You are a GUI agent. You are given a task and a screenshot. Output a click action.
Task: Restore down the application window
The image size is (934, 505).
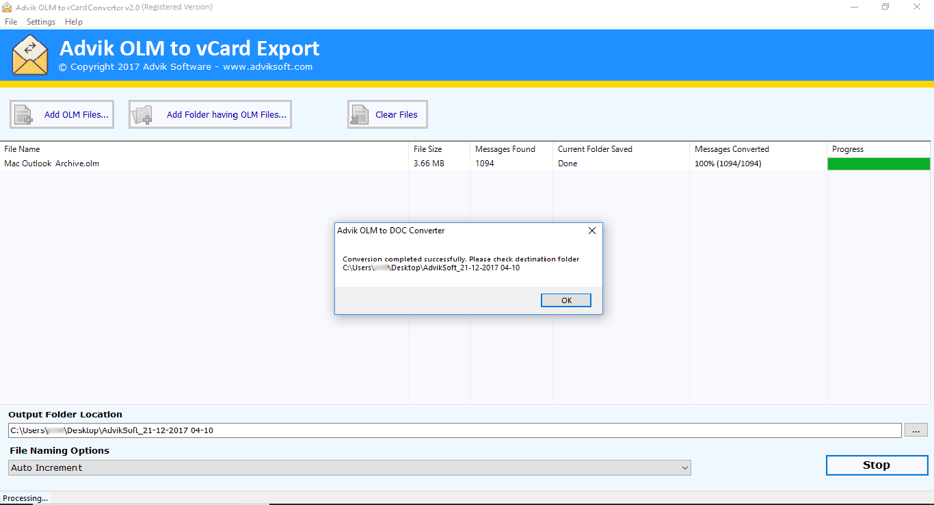point(885,7)
